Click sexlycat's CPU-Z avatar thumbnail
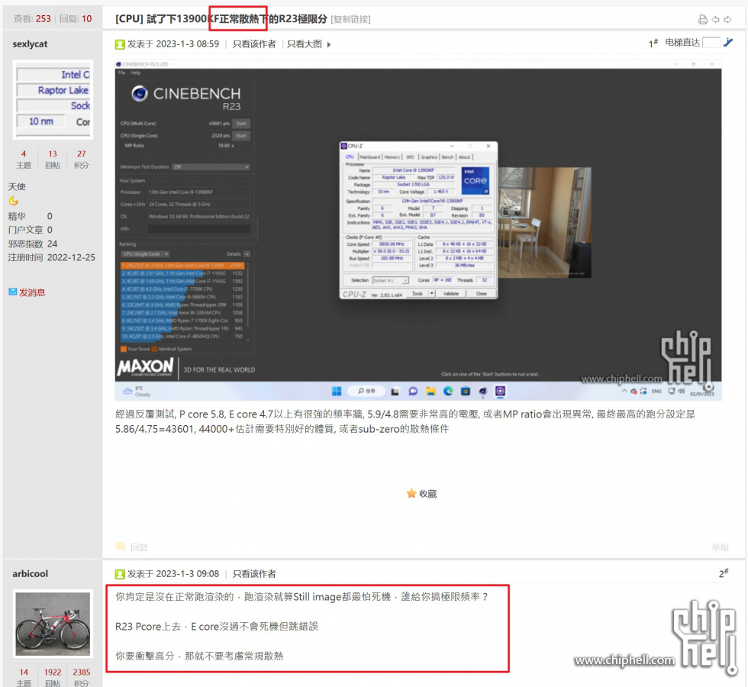748x687 pixels. (53, 100)
